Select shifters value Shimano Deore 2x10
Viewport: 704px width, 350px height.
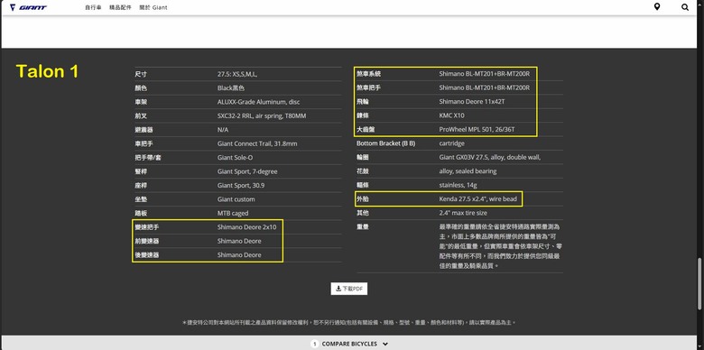247,227
